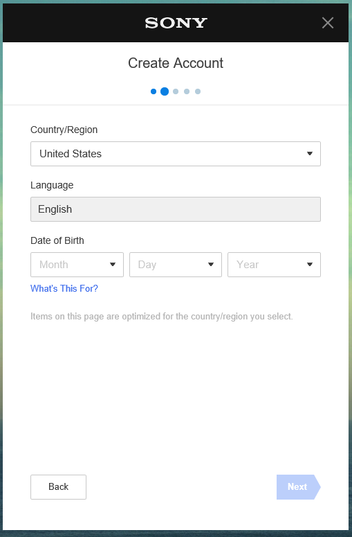Screen dimensions: 352x537
Task: Go back with the Back button
Action: (x=59, y=487)
